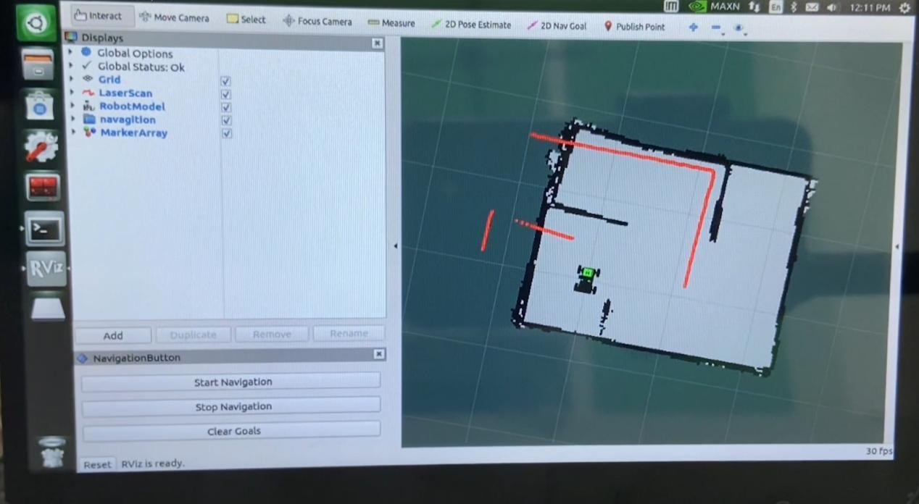Activate the Move Camera tool

(x=174, y=18)
